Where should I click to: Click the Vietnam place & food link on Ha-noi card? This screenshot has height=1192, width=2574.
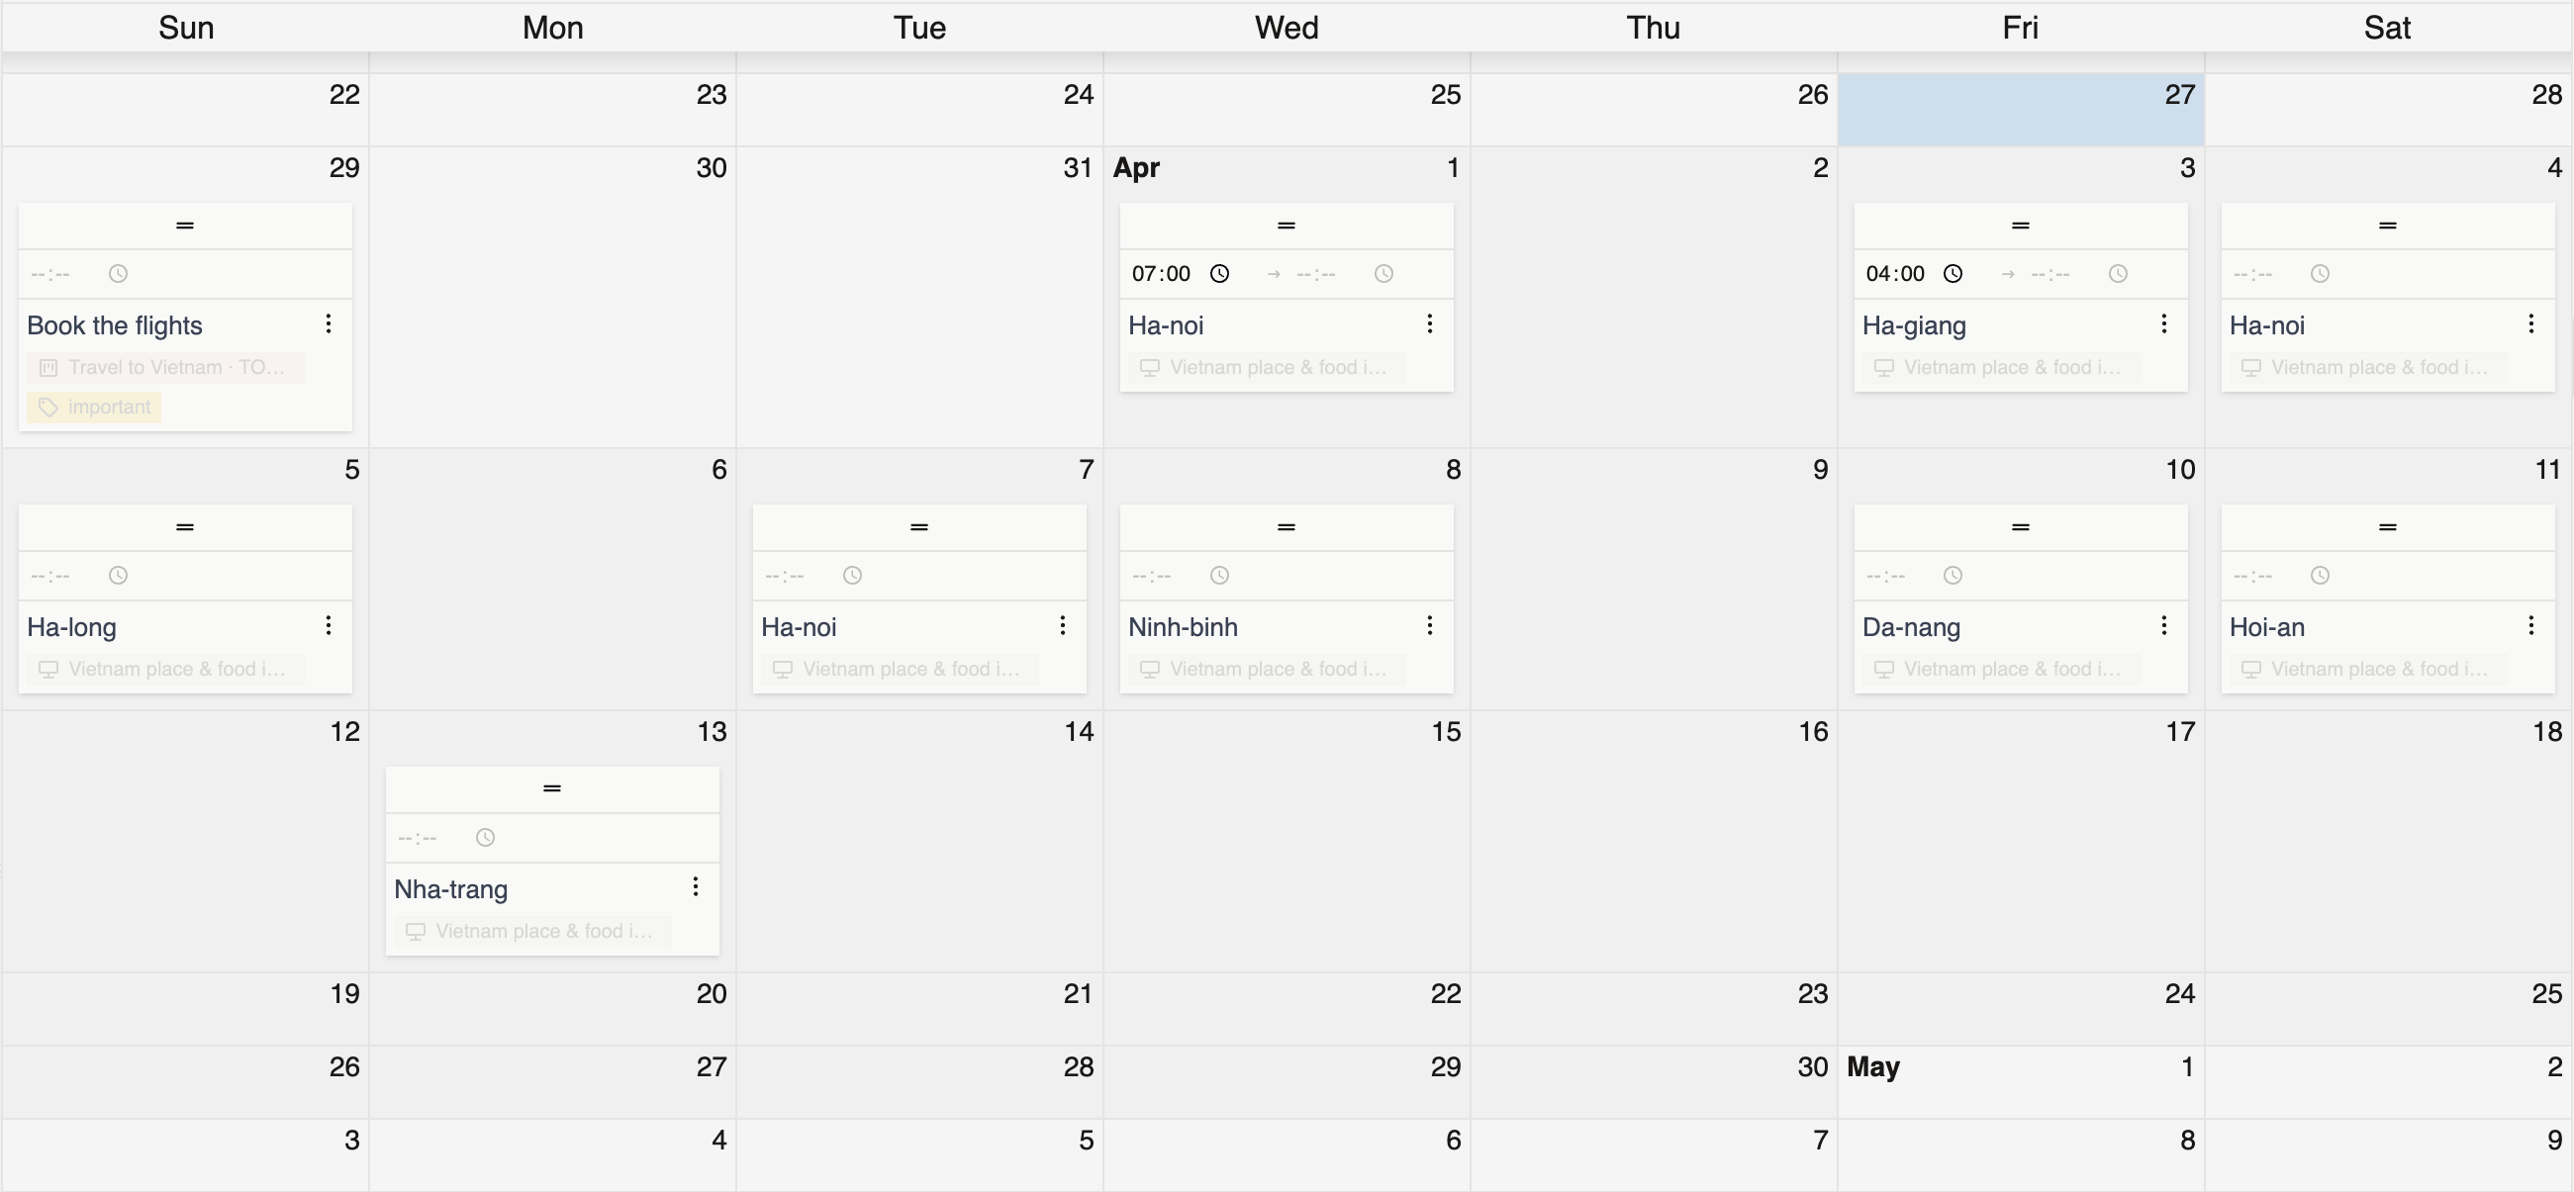click(1279, 367)
